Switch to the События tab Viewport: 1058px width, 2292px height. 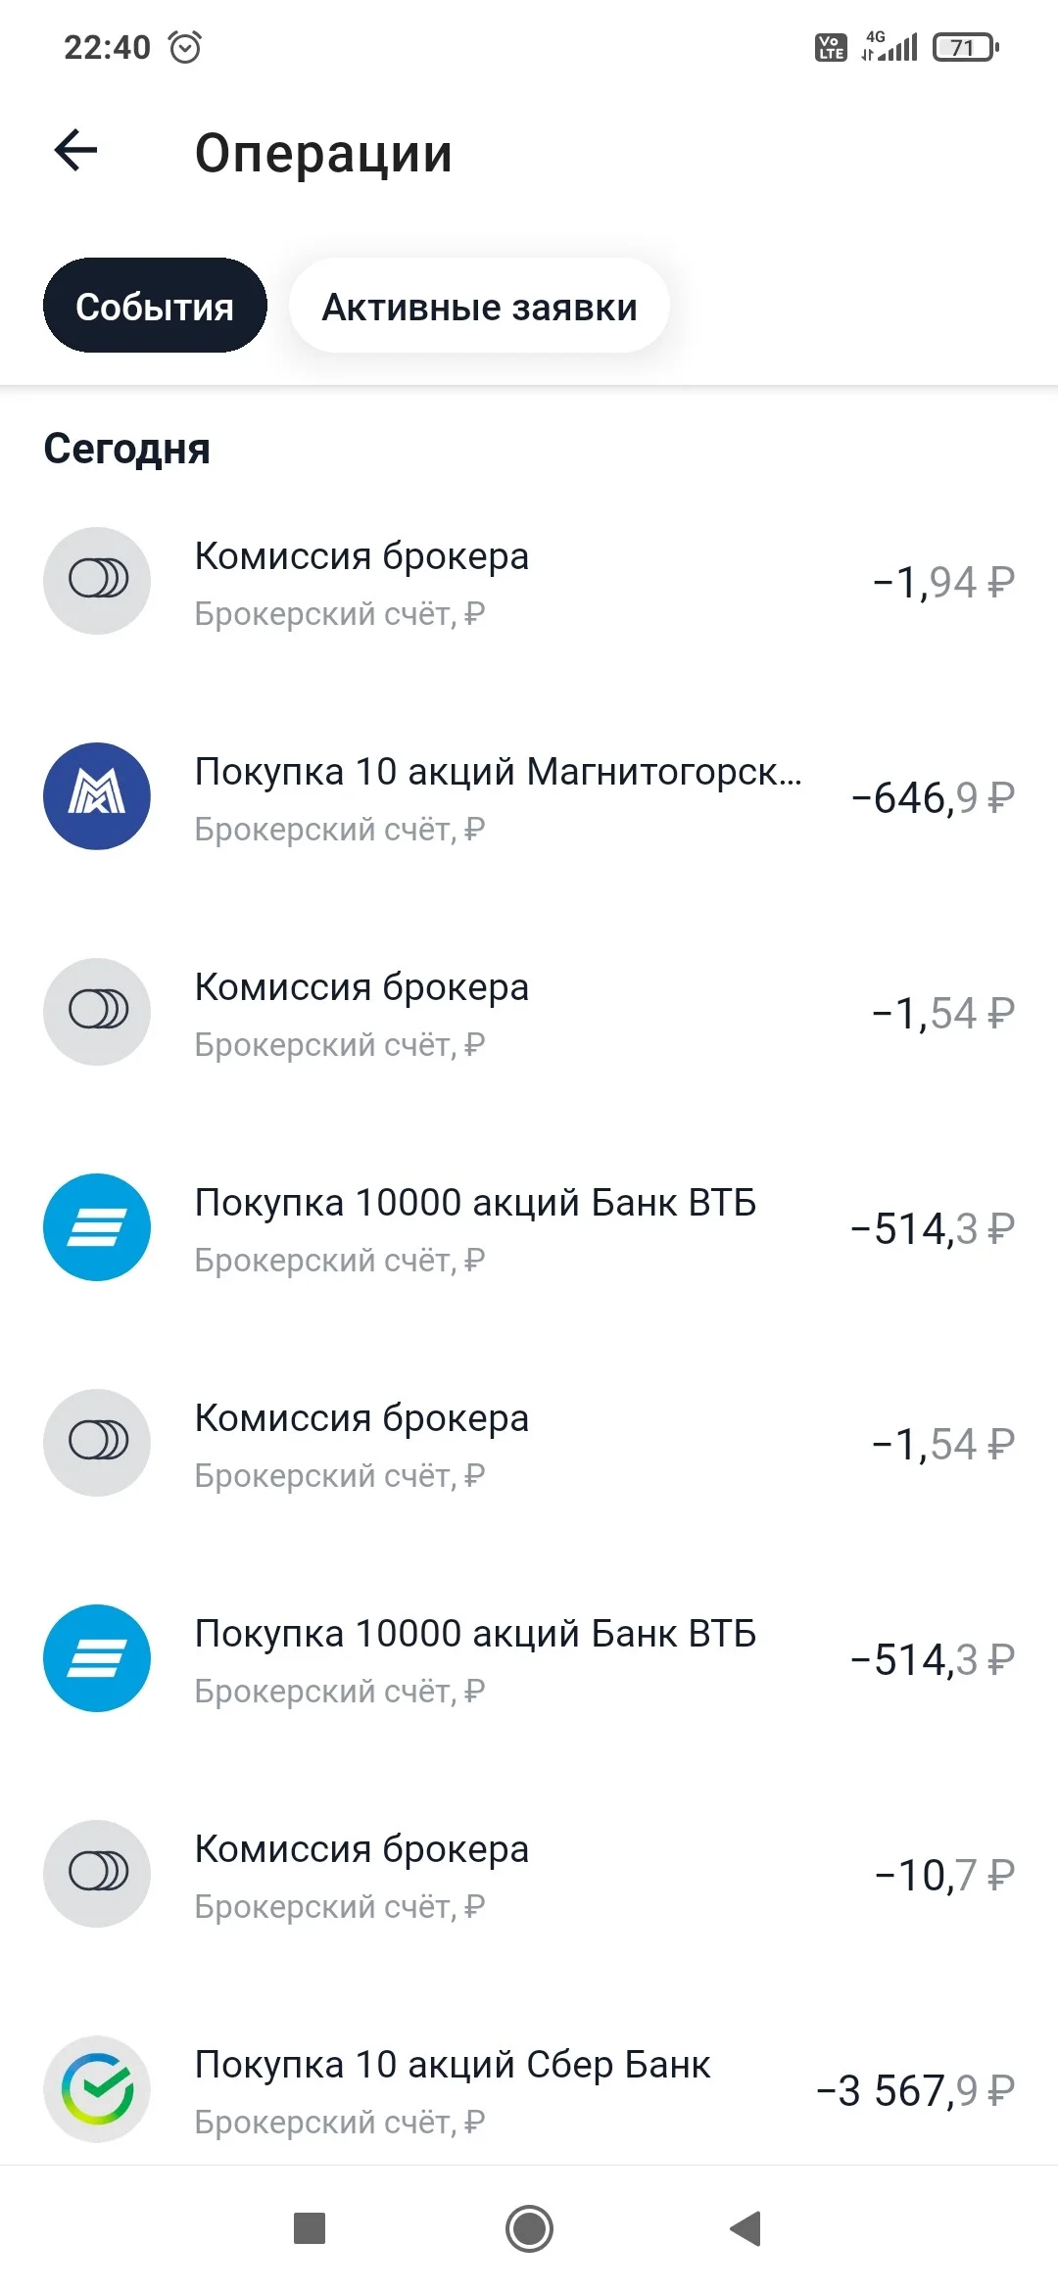tap(155, 306)
